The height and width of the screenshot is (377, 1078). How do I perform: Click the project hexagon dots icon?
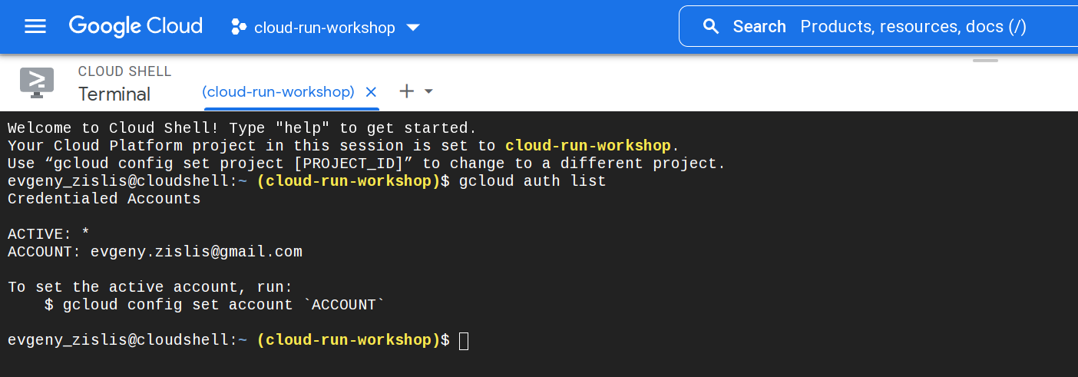point(239,28)
